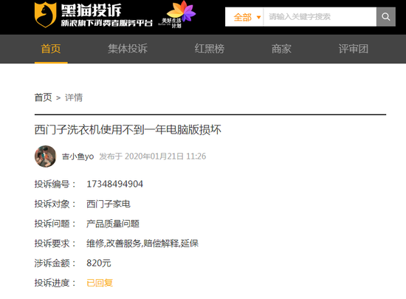Click the 820元 amount value
The image size is (406, 299).
pyautogui.click(x=99, y=263)
